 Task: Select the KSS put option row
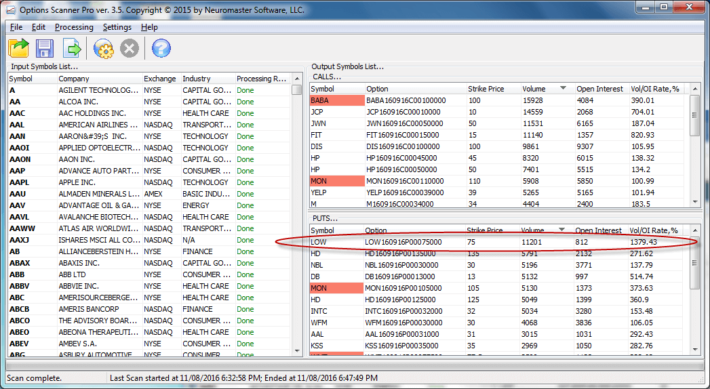[x=496, y=346]
